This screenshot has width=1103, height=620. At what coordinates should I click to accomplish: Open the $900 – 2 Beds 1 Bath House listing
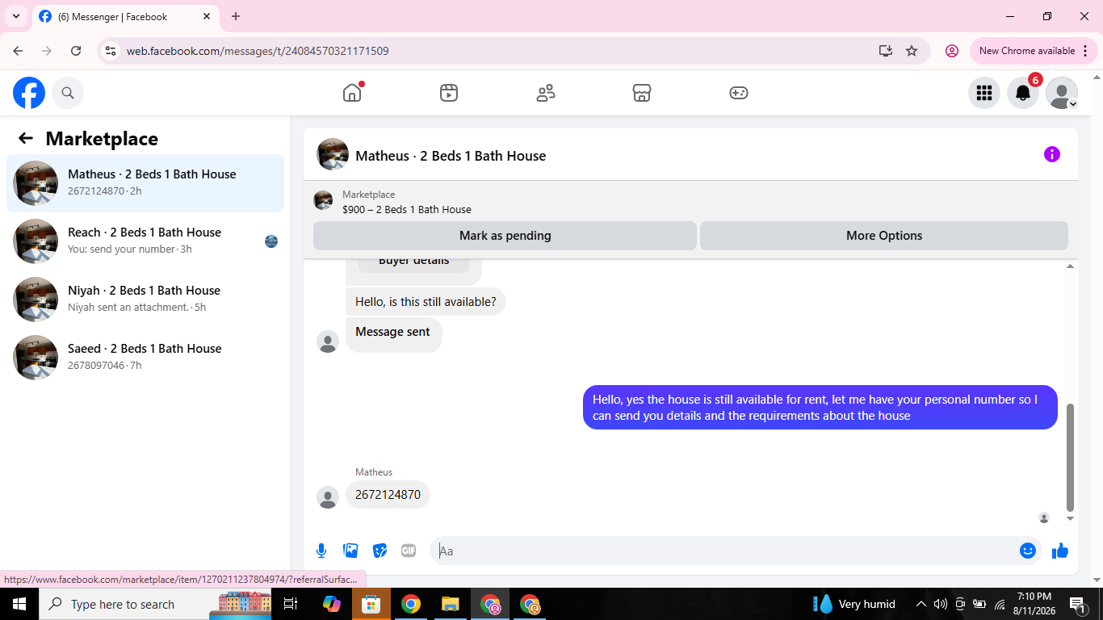point(407,209)
